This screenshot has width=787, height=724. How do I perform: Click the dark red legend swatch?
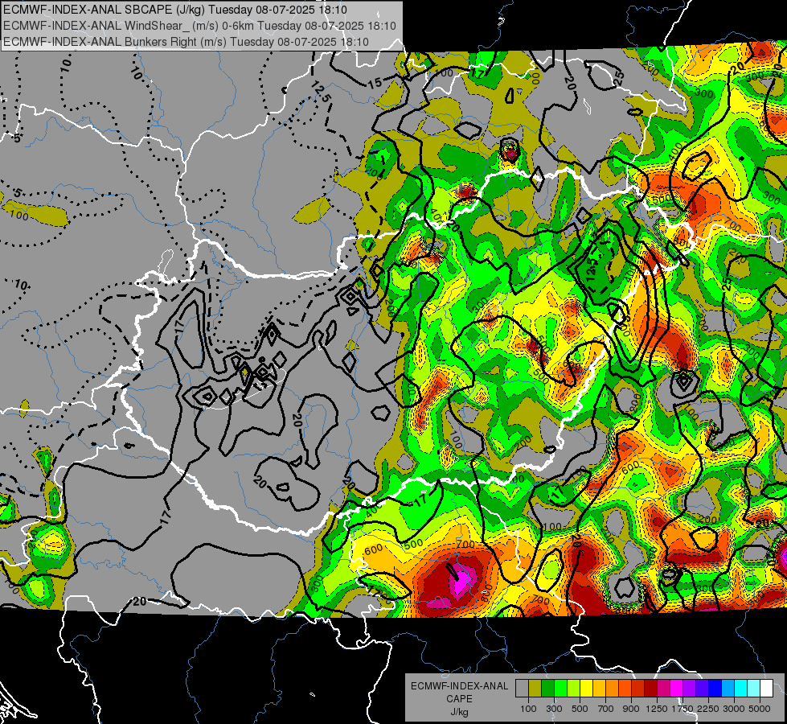(x=650, y=688)
